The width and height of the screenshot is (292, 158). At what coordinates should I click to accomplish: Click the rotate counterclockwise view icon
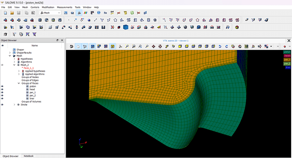(x=220, y=47)
